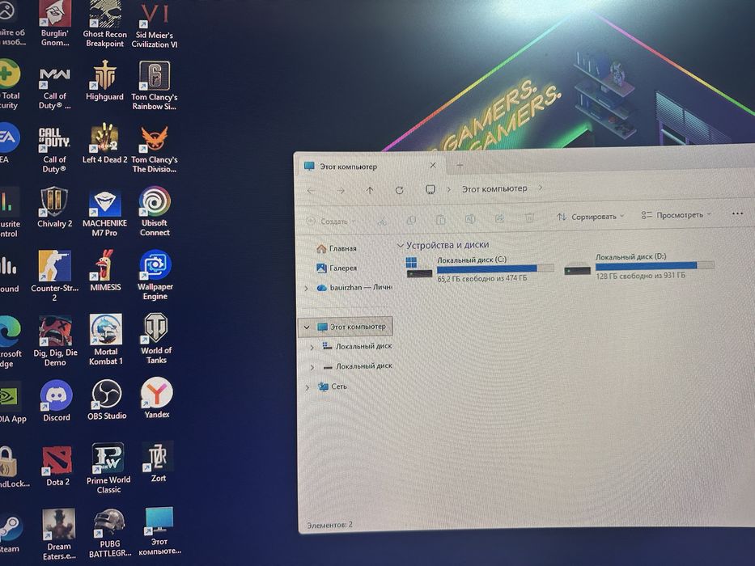Collapse the Устройства и диски group
This screenshot has width=755, height=566.
400,246
